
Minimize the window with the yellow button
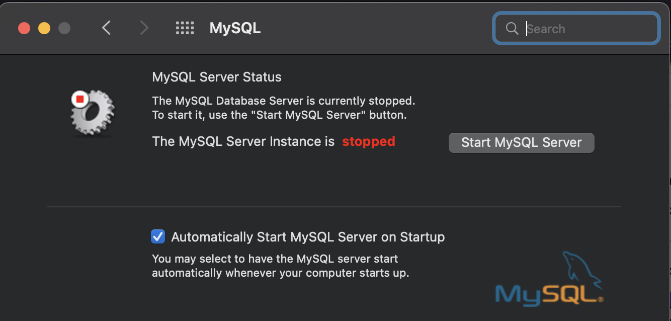(x=44, y=28)
